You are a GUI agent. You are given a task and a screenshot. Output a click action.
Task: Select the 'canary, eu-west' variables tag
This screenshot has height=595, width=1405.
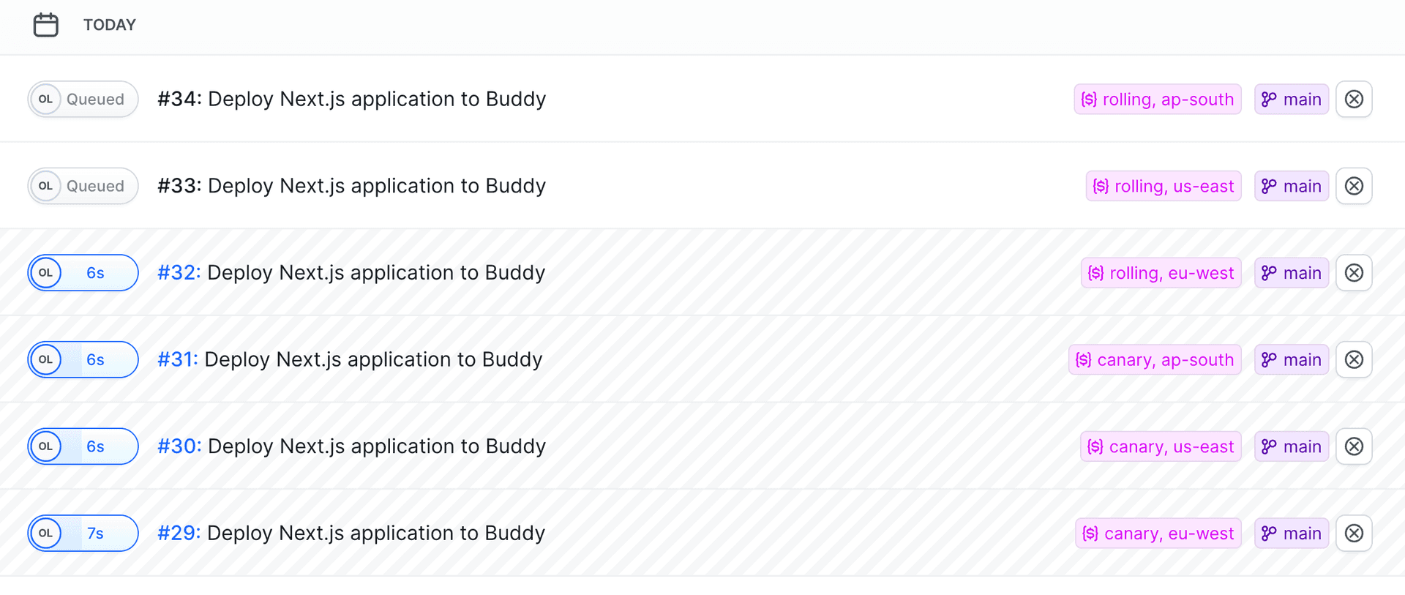pyautogui.click(x=1158, y=534)
